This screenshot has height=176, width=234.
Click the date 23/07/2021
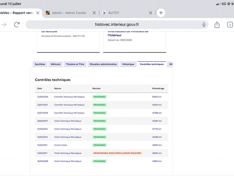click(x=42, y=105)
